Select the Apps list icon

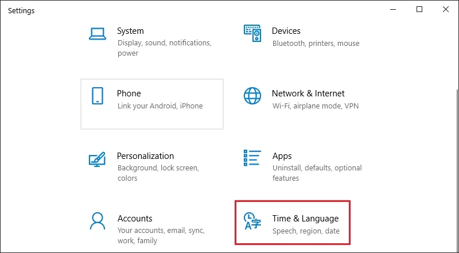pyautogui.click(x=252, y=158)
